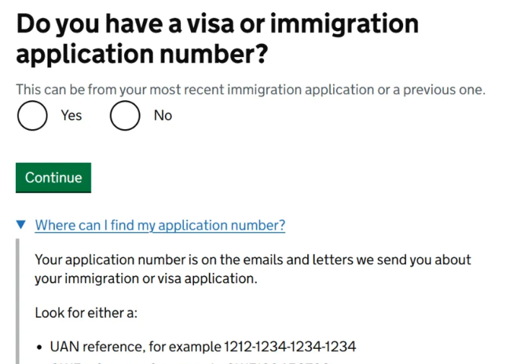Click the line "Your application number is on the emails"

[x=252, y=259]
